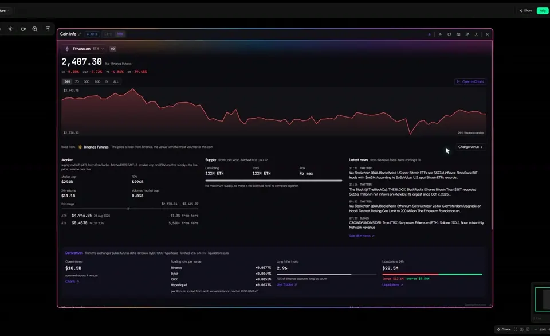The height and width of the screenshot is (336, 550).
Task: Click the eye icon in bottom canvas bar
Action: pos(521,329)
